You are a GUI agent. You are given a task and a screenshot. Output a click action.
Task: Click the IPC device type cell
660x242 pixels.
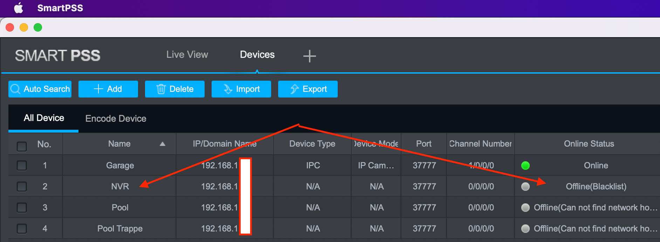click(313, 165)
